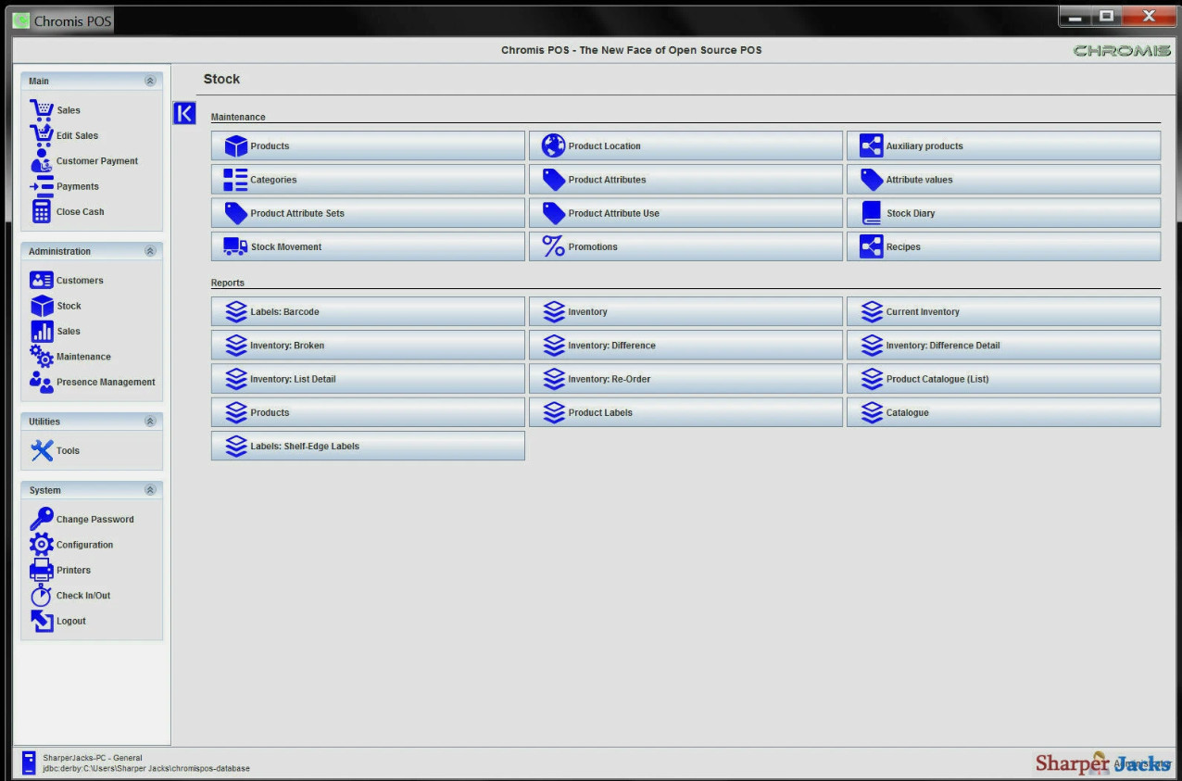1182x781 pixels.
Task: Run Product Labels report
Action: click(x=686, y=412)
